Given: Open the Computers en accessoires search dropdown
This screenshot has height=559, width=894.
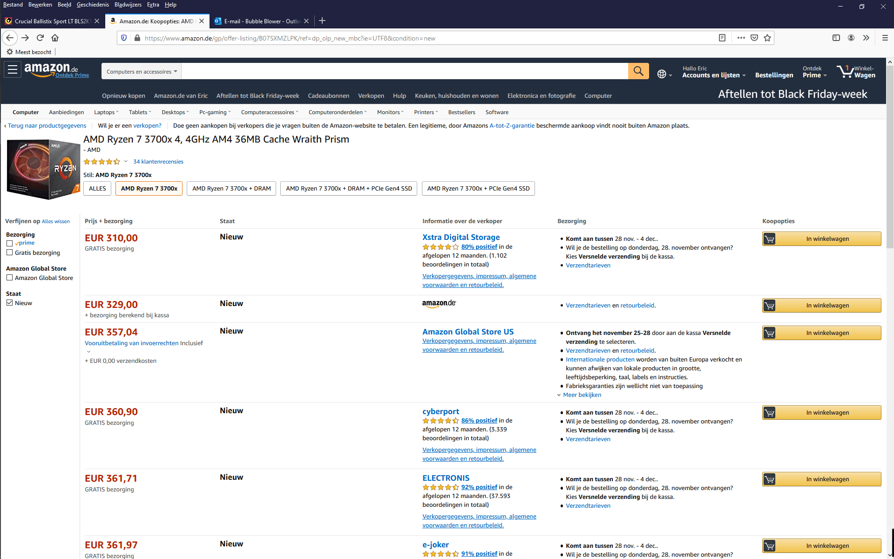Looking at the screenshot, I should (x=142, y=71).
